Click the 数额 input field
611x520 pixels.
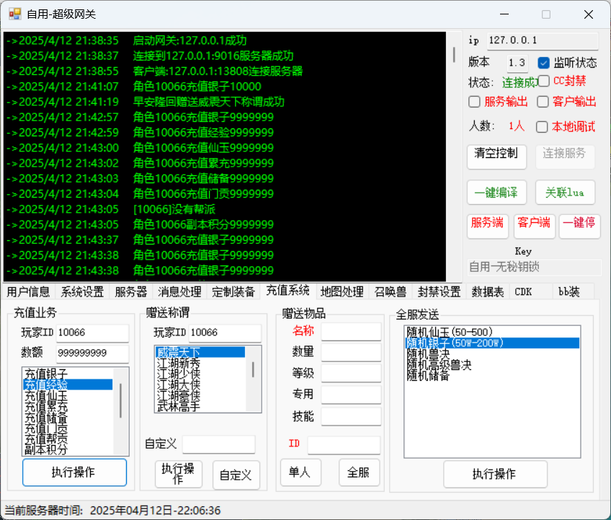[x=92, y=353]
